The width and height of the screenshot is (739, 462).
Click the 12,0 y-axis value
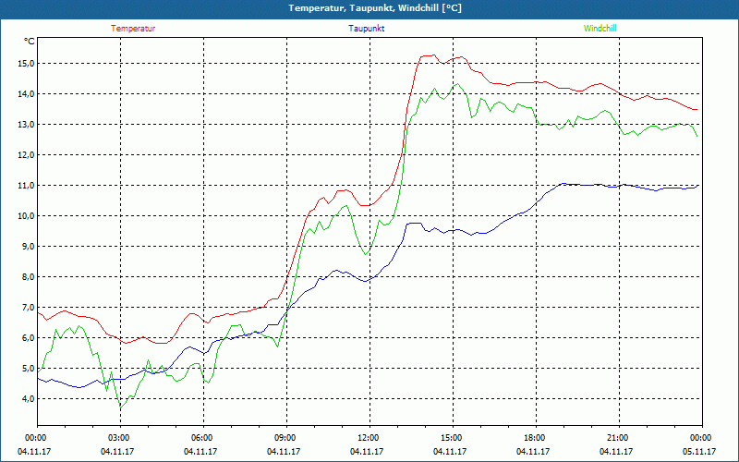[27, 155]
